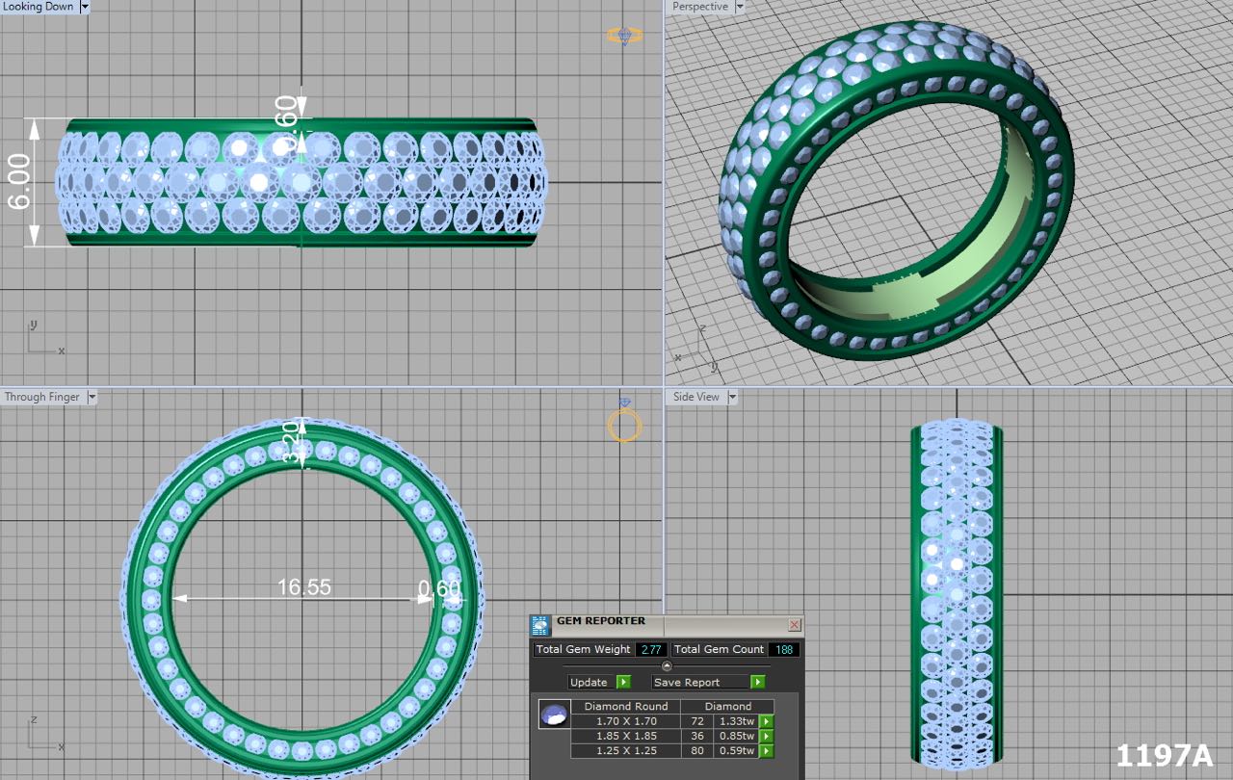Click the 16.55 inner diameter dimension

click(x=304, y=586)
